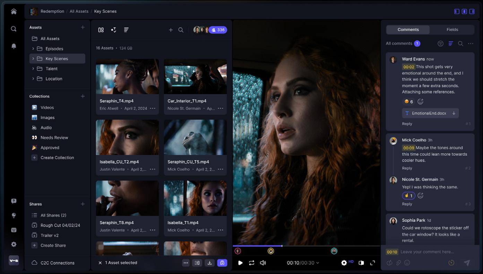The image size is (483, 274).
Task: Expand the Location folder
Action: pos(33,79)
